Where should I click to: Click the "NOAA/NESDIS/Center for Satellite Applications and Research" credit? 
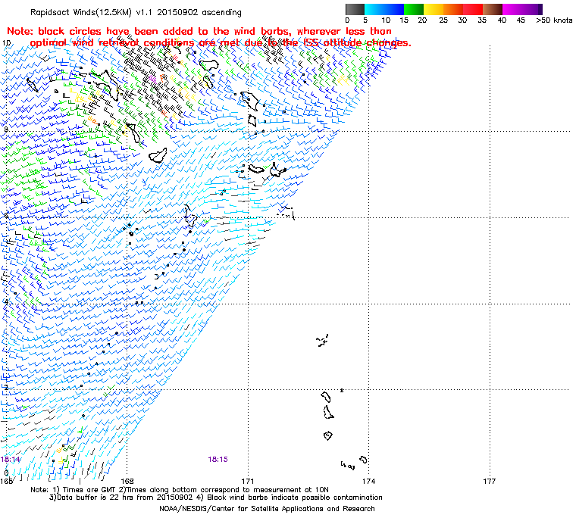[267, 509]
